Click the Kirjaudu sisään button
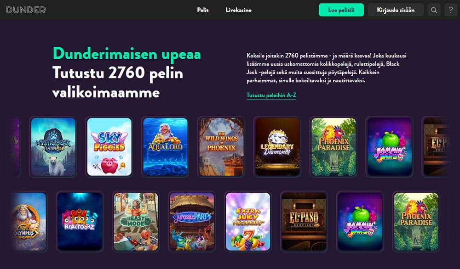The width and height of the screenshot is (460, 269). [x=396, y=10]
